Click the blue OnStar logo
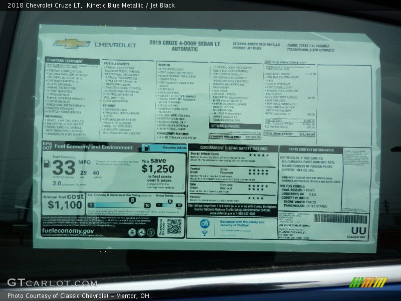Screen dimensions: 401x301 tap(205, 223)
